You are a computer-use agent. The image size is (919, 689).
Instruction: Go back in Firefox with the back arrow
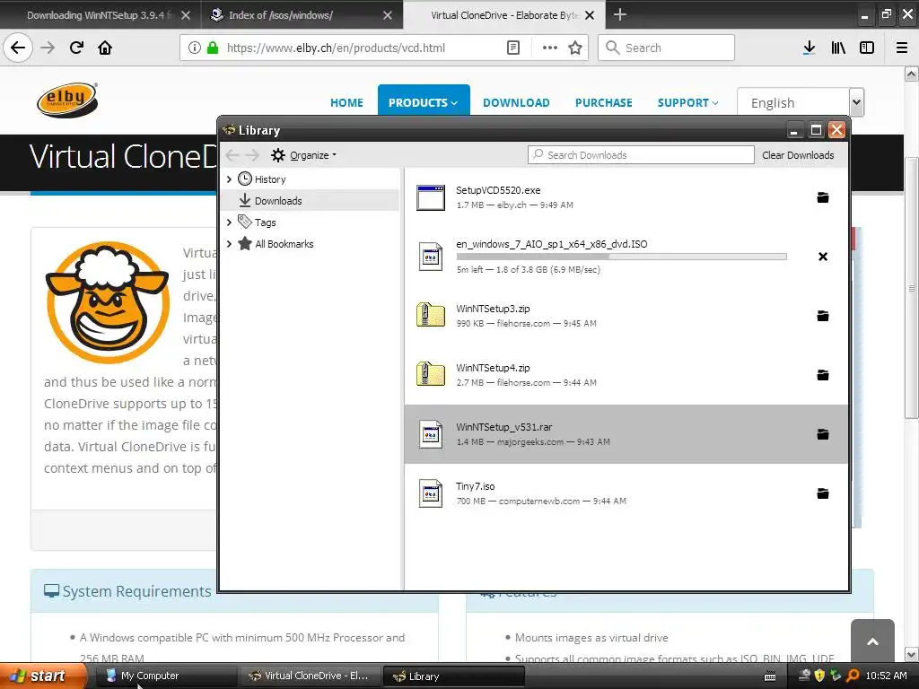tap(18, 48)
